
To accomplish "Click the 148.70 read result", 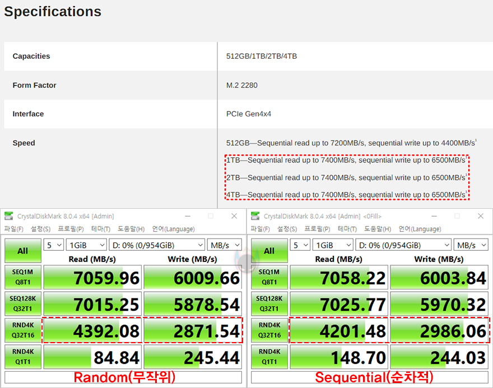I will (339, 357).
